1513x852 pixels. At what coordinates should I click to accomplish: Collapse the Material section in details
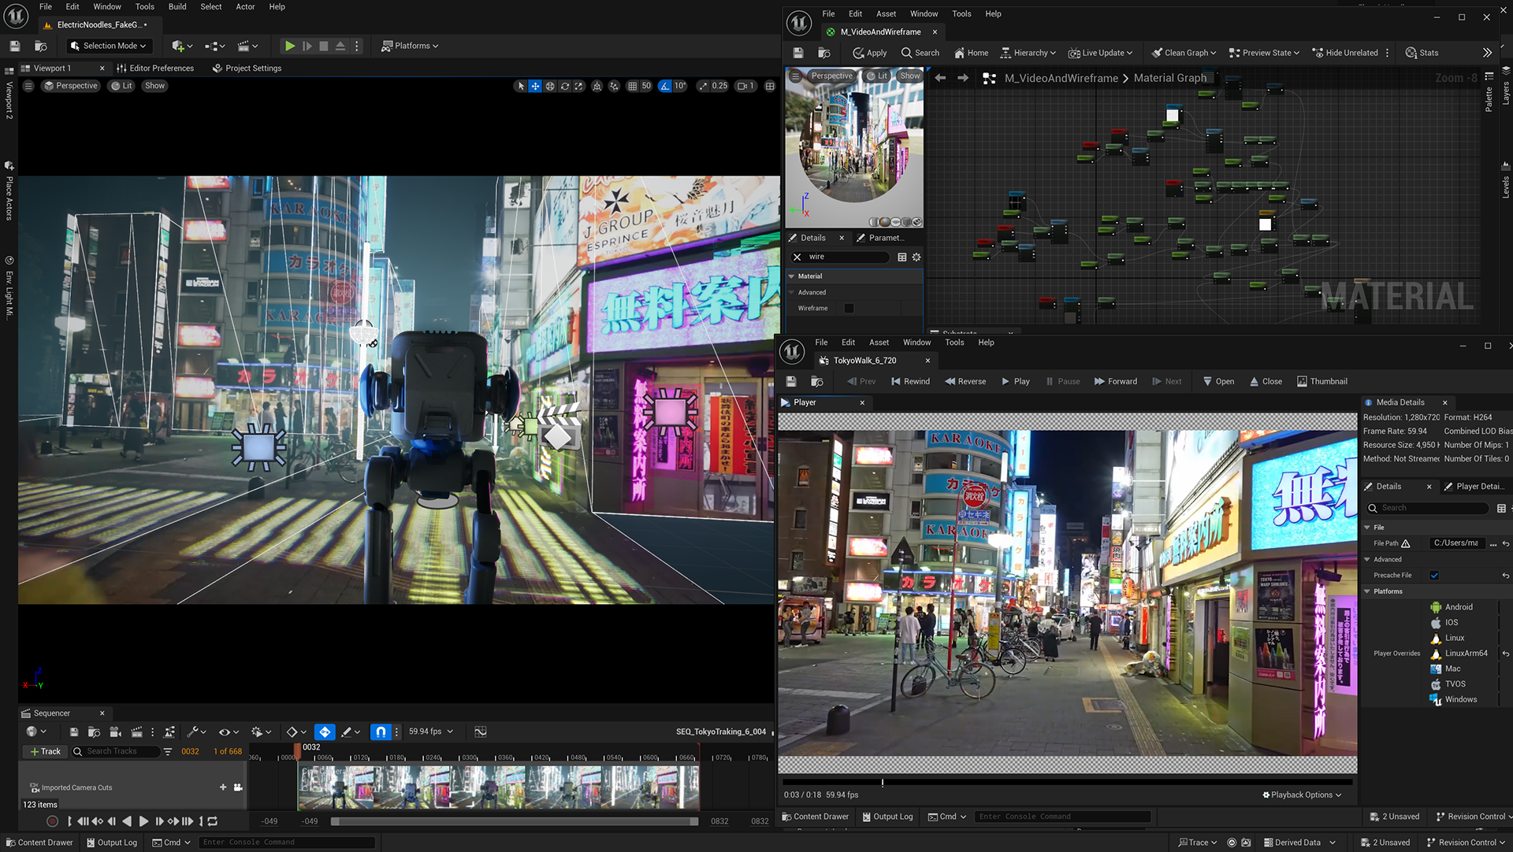(791, 276)
